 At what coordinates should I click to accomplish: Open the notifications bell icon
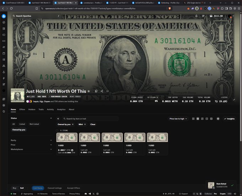[x=196, y=16]
